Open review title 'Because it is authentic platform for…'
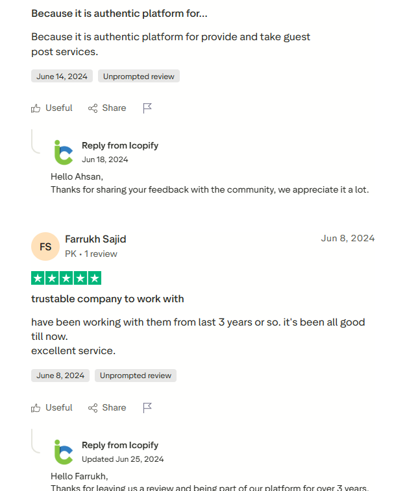This screenshot has height=491, width=405. tap(119, 13)
